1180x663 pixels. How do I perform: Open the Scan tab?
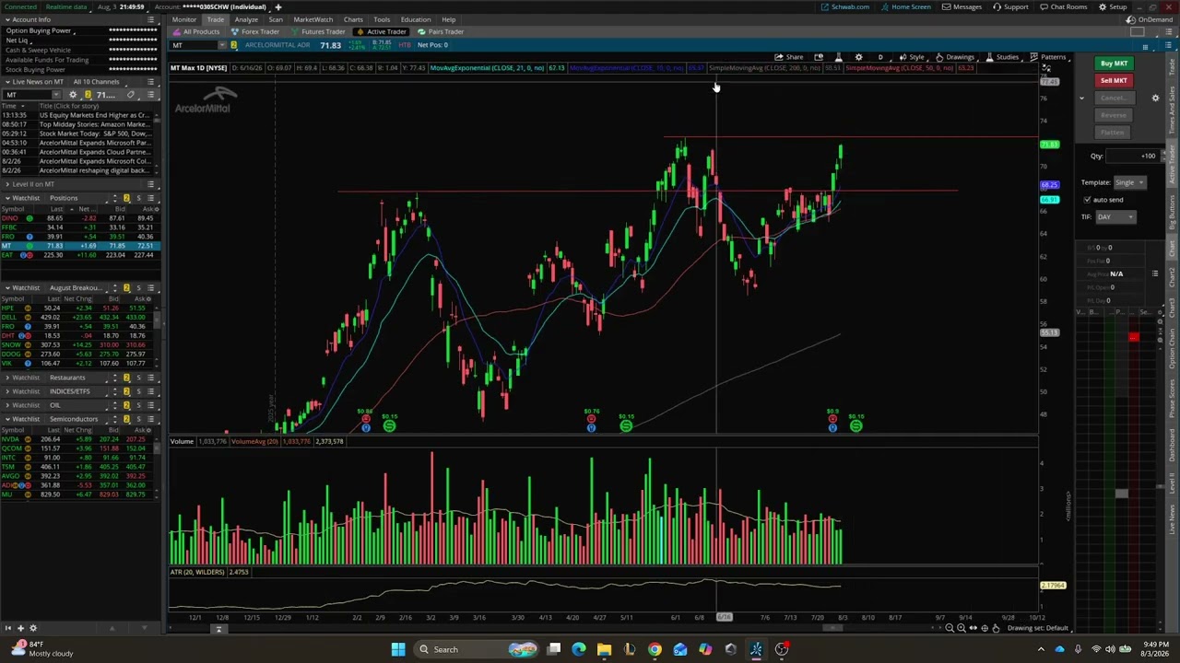276,19
